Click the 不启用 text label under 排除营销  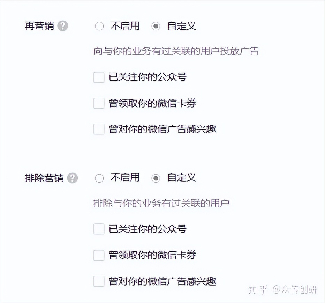(x=125, y=178)
